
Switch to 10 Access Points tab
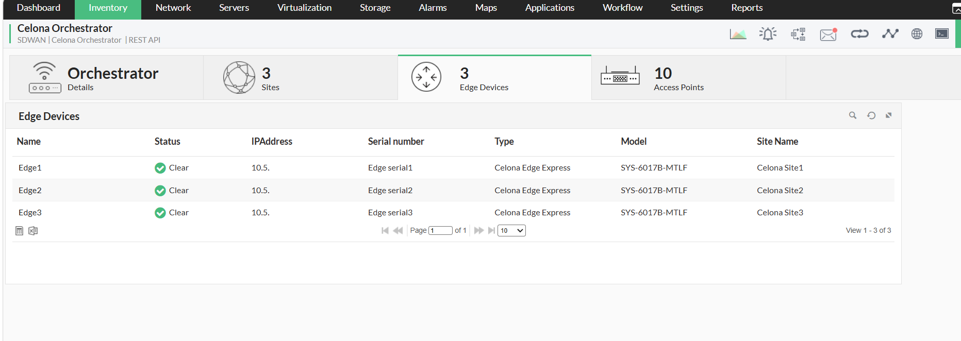click(688, 78)
